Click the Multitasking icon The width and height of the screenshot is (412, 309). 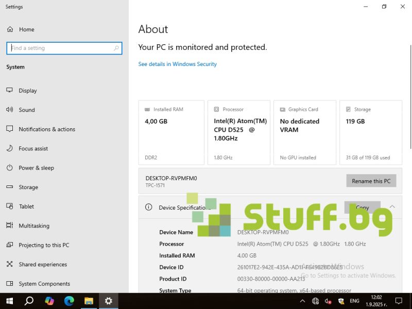tap(9, 226)
